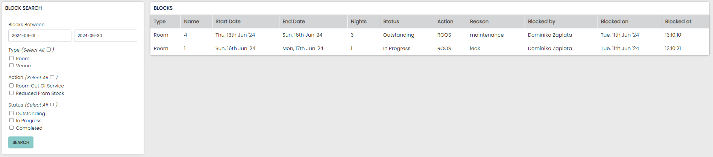Image resolution: width=713 pixels, height=157 pixels.
Task: Click the start date field 2024-06-01
Action: 39,36
